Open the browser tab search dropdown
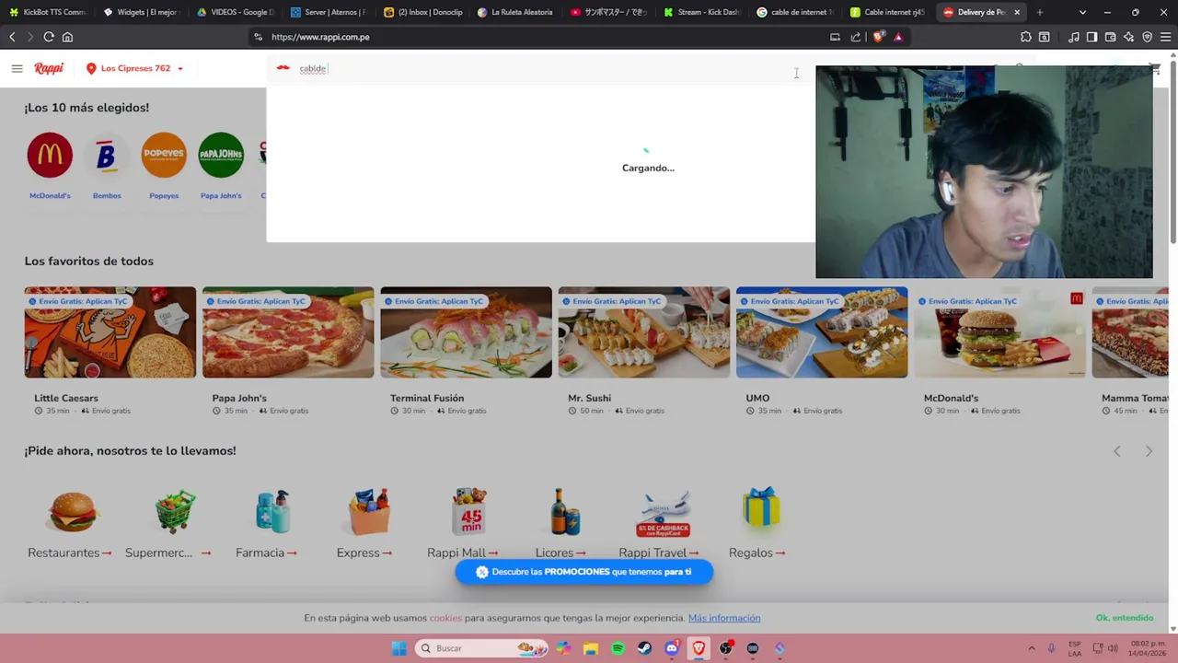This screenshot has height=663, width=1178. coord(1082,12)
